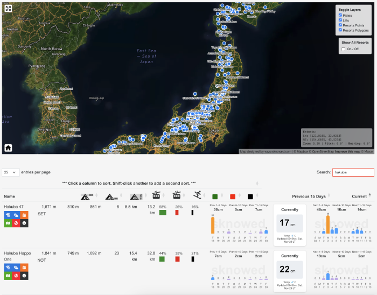
Task: Click the home reset icon on map
Action: 9,147
